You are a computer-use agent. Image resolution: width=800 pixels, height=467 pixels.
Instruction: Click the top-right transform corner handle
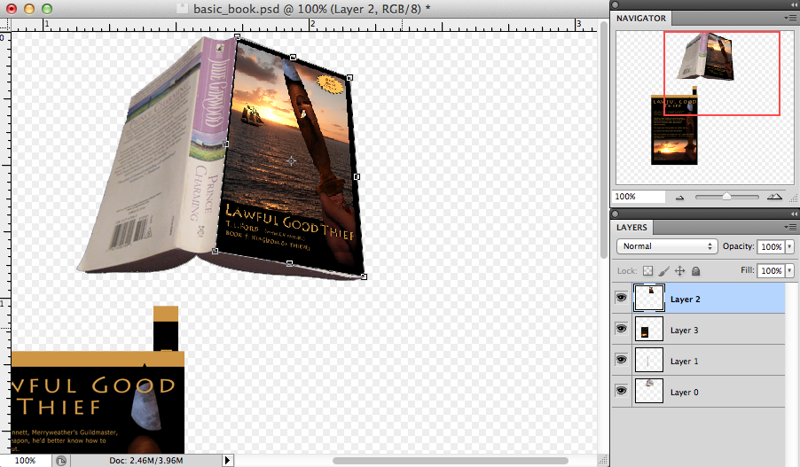pyautogui.click(x=349, y=77)
